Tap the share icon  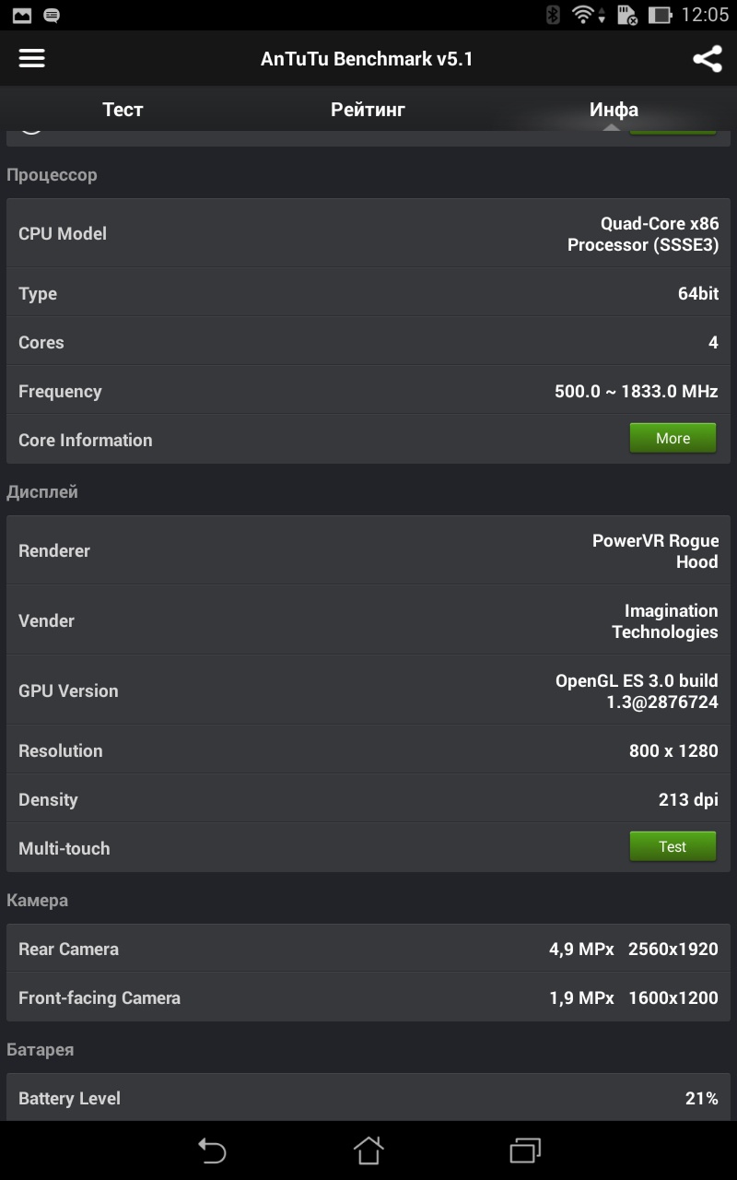coord(707,59)
